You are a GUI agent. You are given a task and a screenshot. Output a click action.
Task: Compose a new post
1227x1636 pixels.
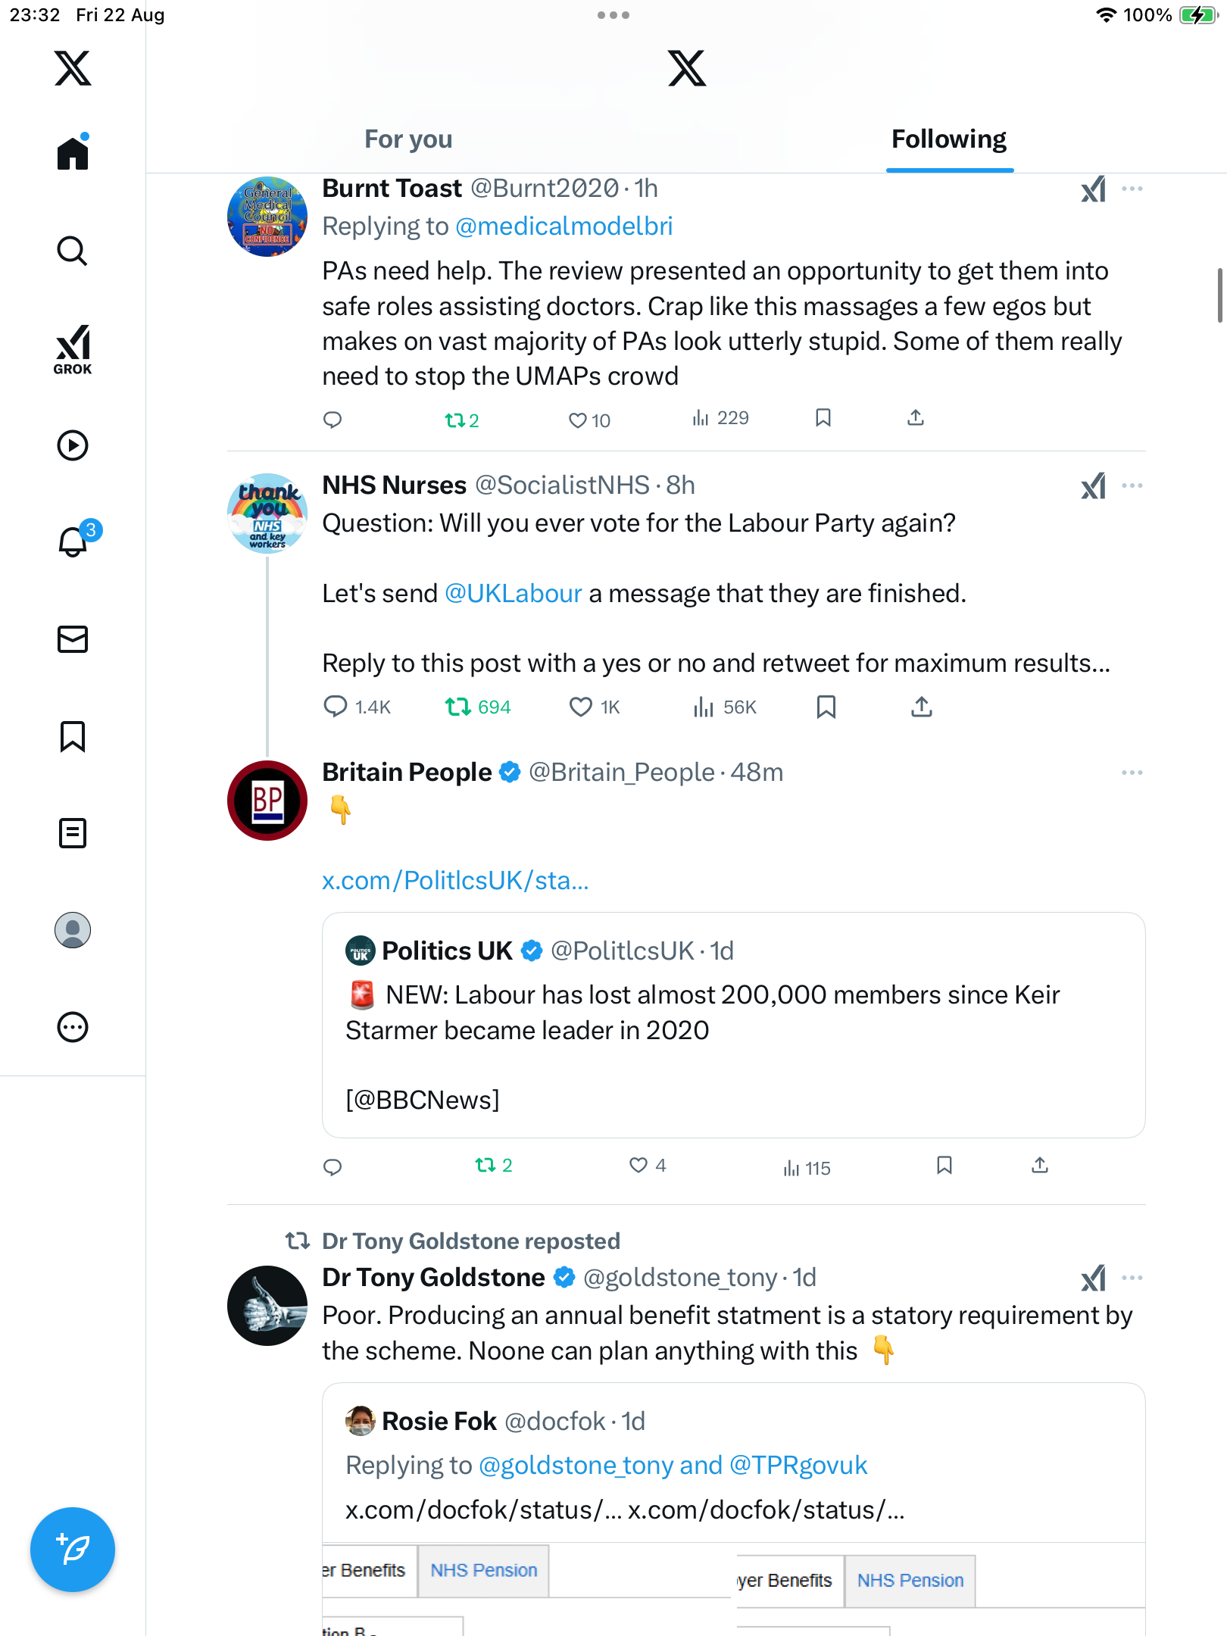(x=73, y=1549)
